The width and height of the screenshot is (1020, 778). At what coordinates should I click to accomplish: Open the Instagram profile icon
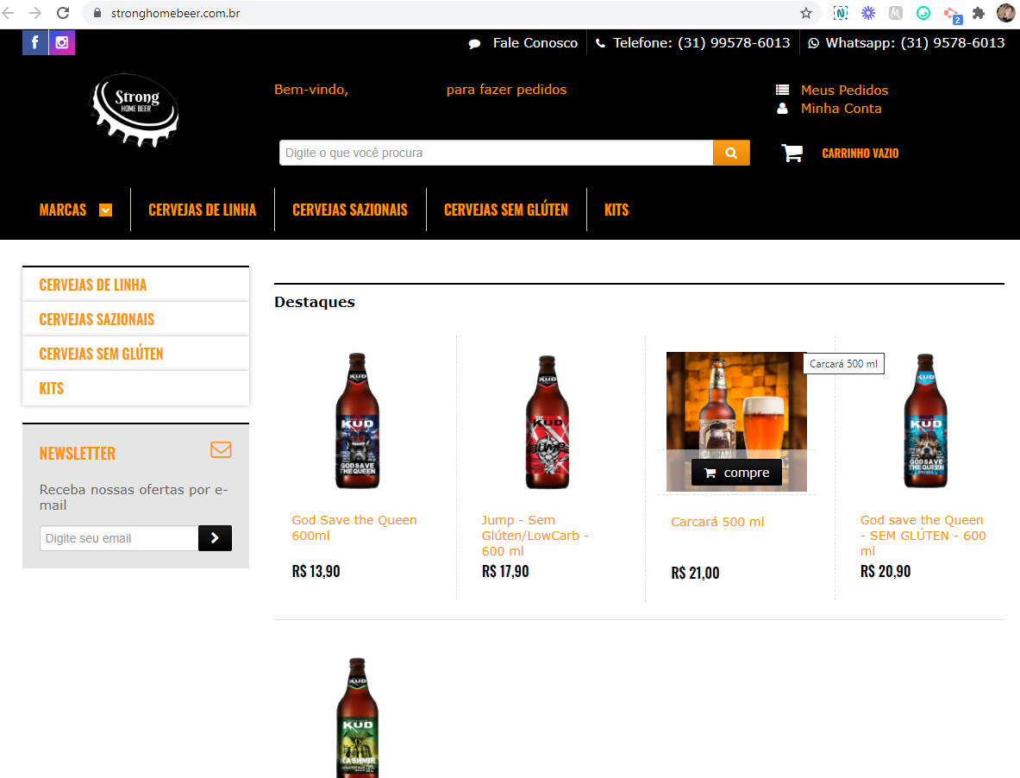coord(62,43)
